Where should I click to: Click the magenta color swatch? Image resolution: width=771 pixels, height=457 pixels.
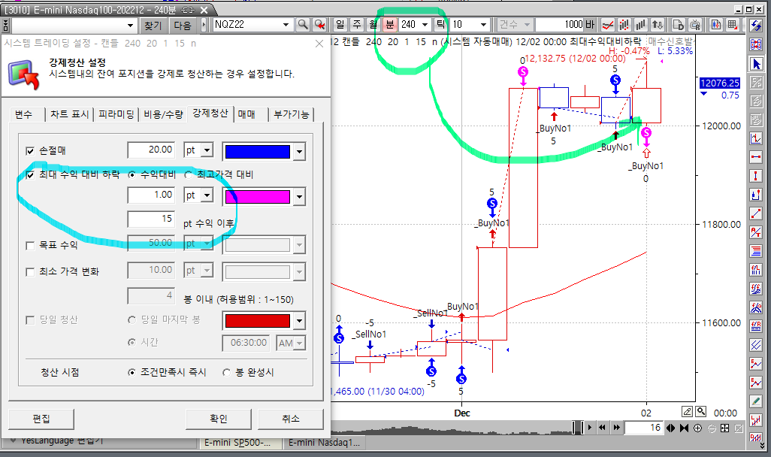[x=256, y=197]
